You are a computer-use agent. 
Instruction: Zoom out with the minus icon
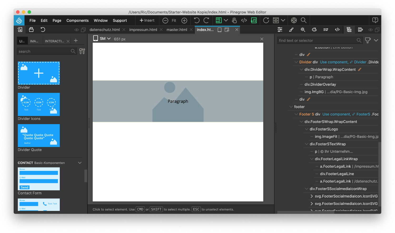165,21
